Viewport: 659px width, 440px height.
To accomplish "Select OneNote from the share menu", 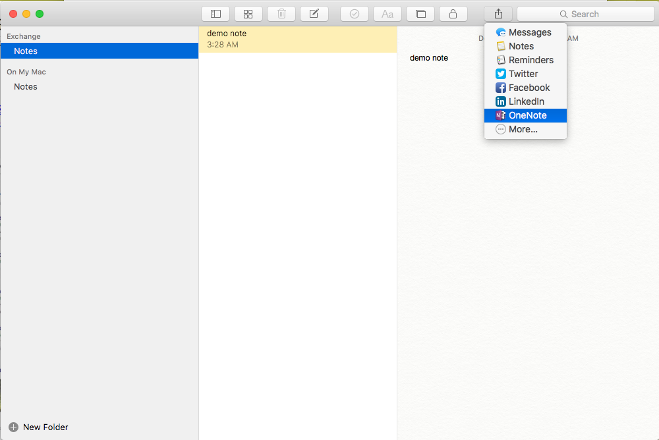I will (525, 115).
